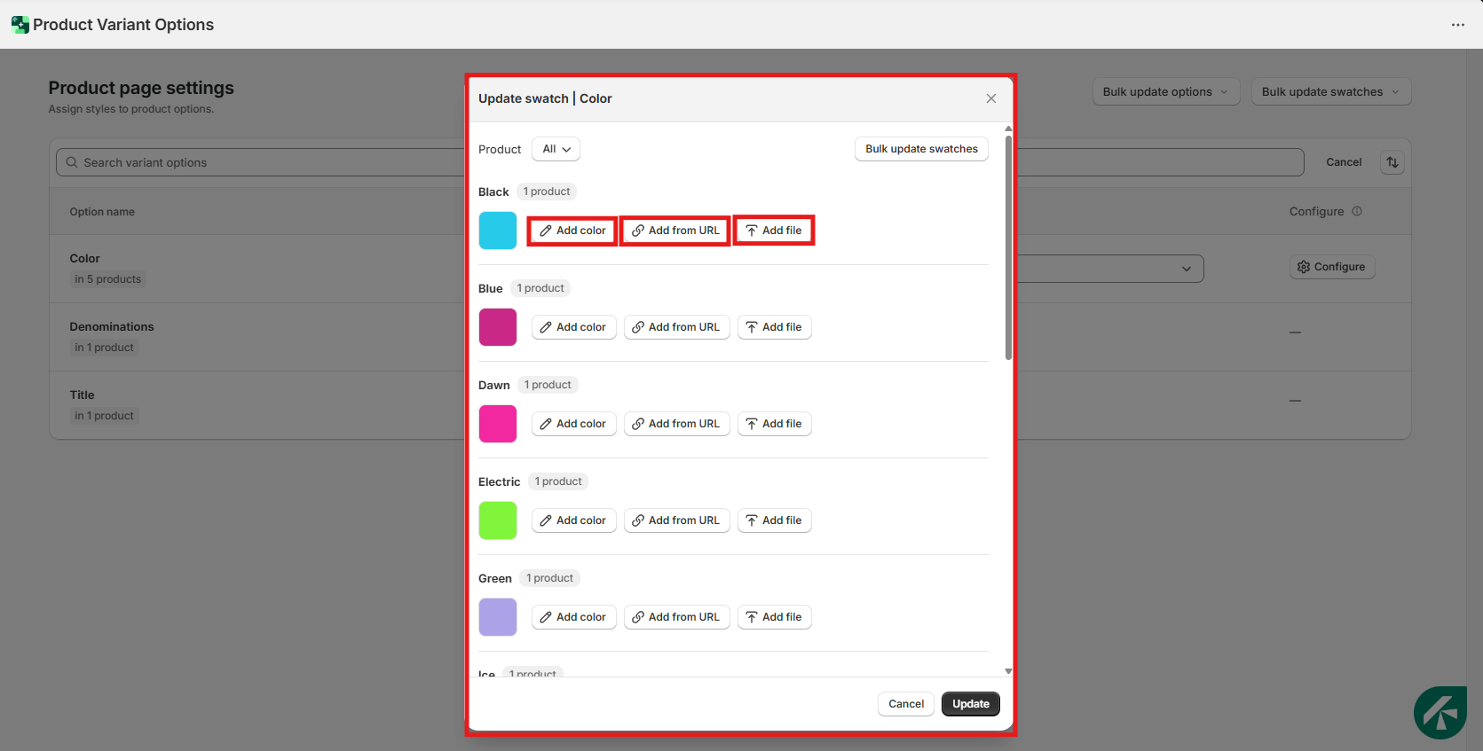Screen dimensions: 1483x751
Task: Expand Bulk update options dropdown
Action: [1165, 91]
